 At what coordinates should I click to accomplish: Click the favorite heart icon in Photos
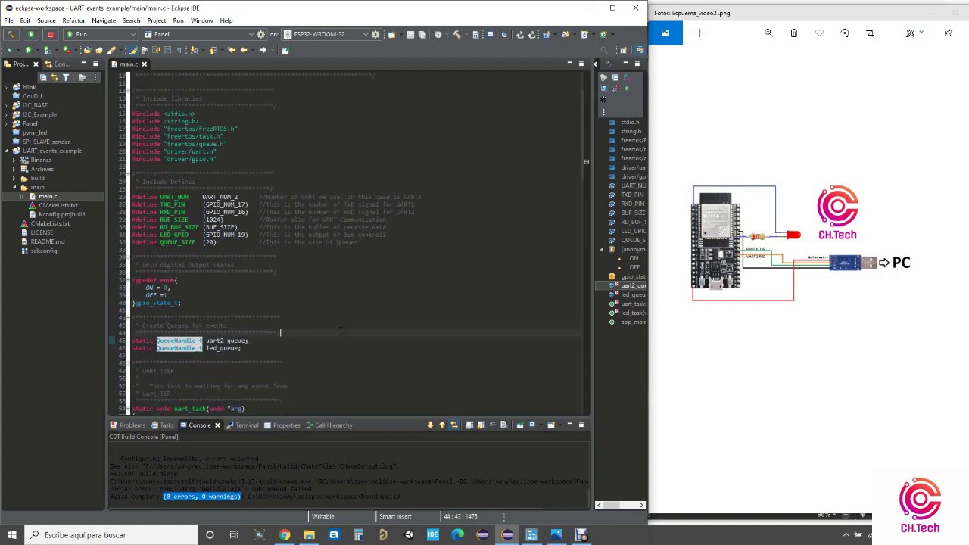click(819, 33)
